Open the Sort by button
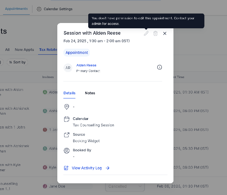 [17, 62]
